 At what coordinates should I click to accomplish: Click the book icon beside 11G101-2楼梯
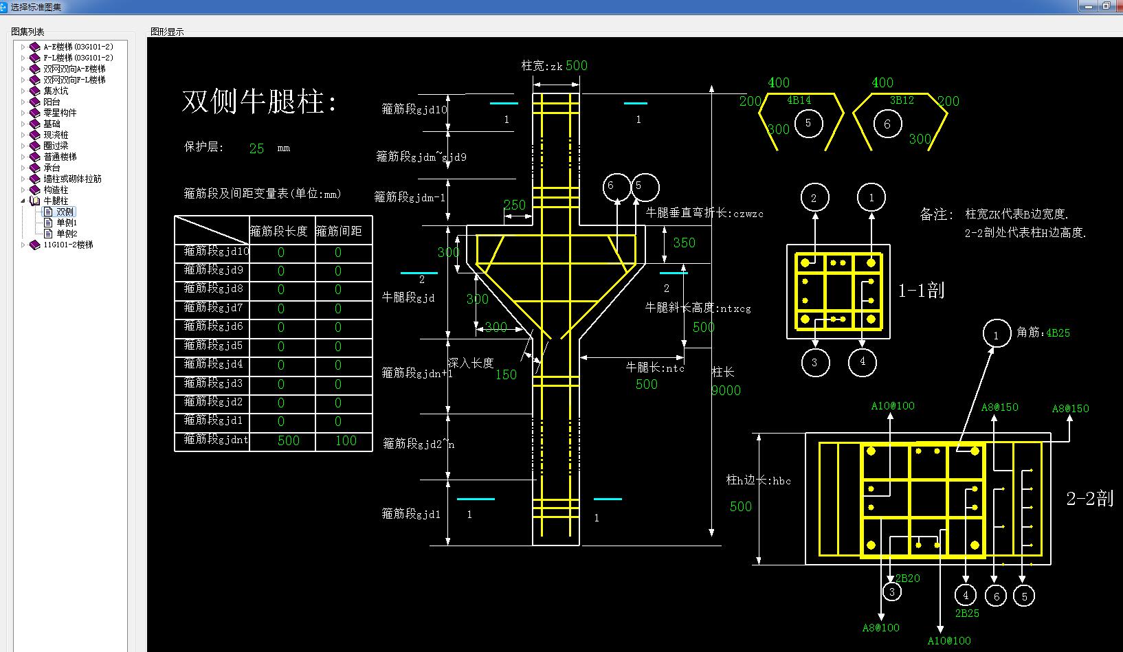click(35, 245)
